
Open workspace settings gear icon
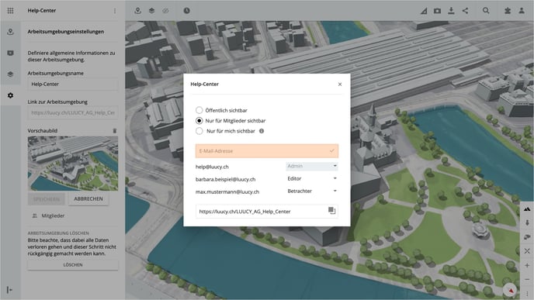point(10,95)
